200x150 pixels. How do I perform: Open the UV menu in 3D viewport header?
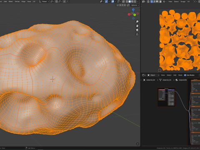pyautogui.click(x=34, y=2)
